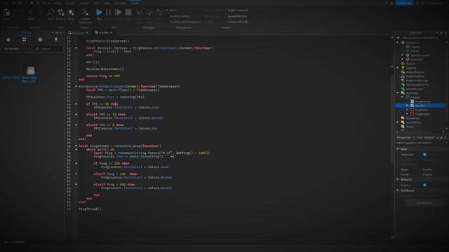Open the PLUGINS ribbon tab
Image resolution: width=449 pixels, height=252 pixels.
[120, 3]
